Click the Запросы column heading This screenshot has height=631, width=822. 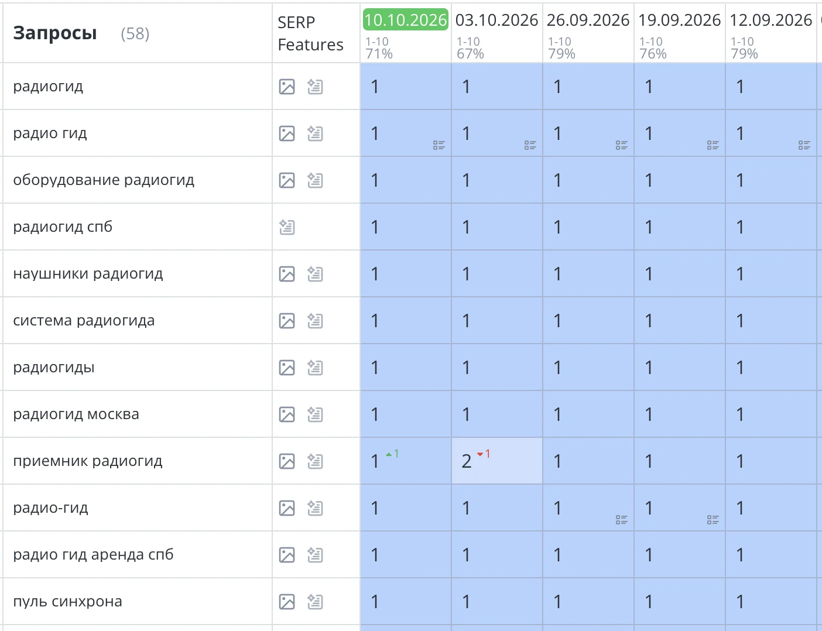[x=55, y=33]
